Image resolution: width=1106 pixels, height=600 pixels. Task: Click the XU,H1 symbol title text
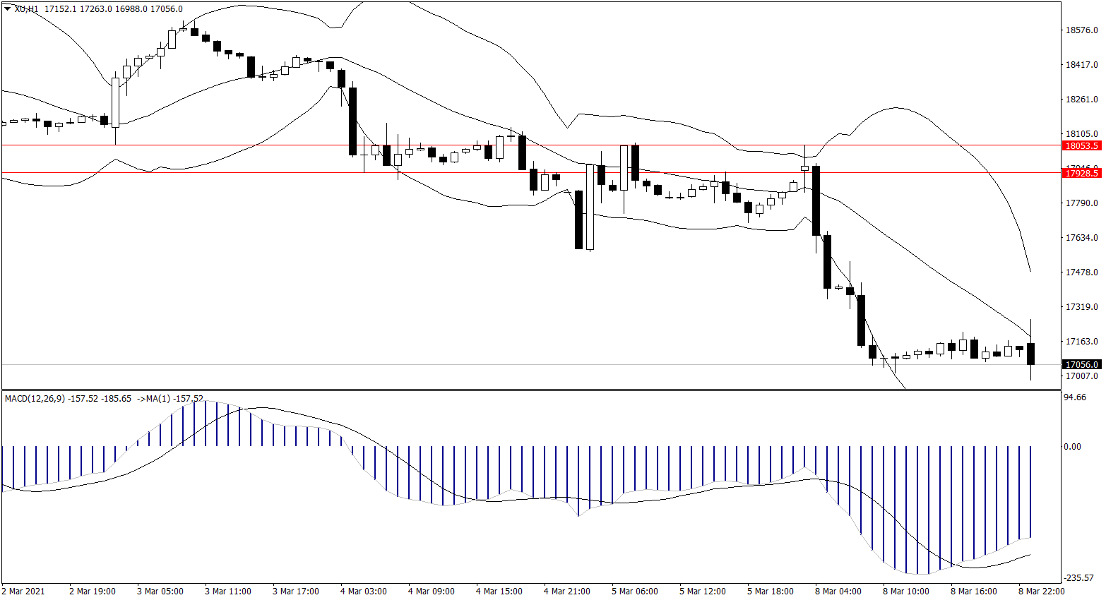click(x=27, y=9)
